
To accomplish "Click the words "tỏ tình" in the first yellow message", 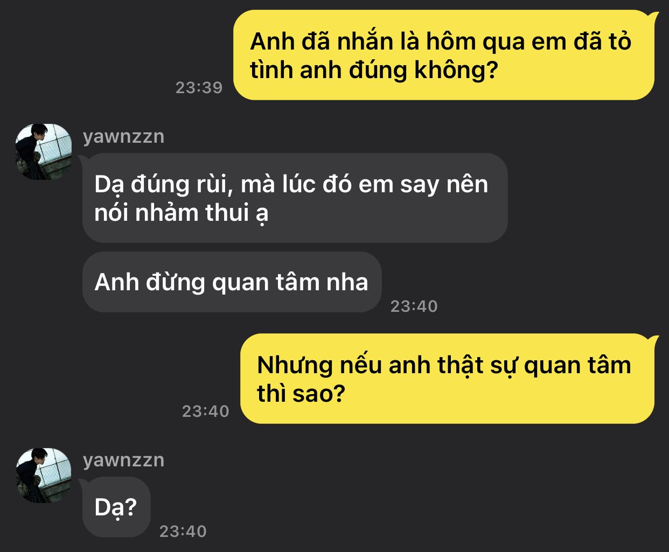I will point(441,55).
